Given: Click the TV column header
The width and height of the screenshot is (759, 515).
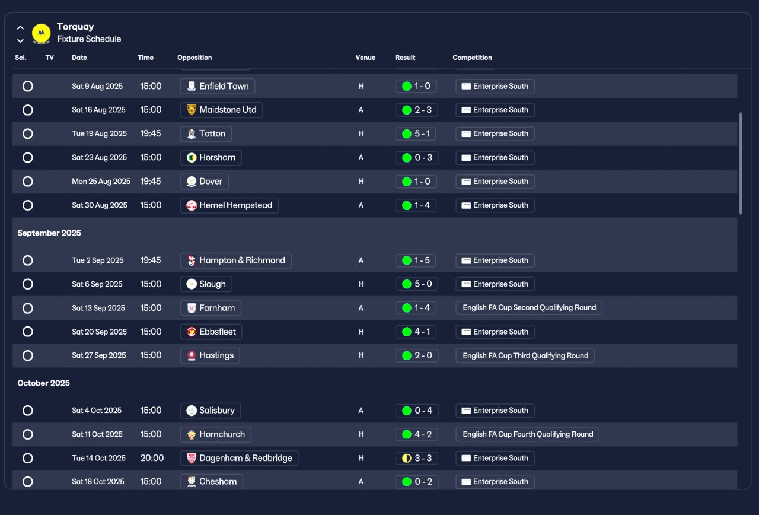Looking at the screenshot, I should point(50,58).
